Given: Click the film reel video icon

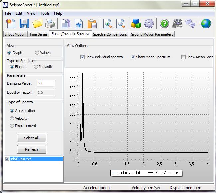Looking at the screenshot, I should pos(177,24).
